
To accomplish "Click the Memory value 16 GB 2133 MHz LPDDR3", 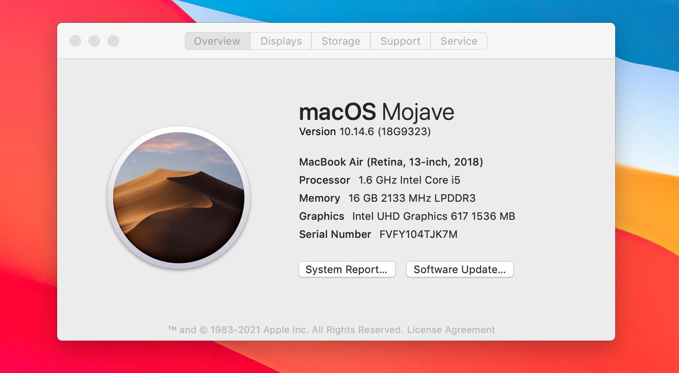I will point(412,198).
